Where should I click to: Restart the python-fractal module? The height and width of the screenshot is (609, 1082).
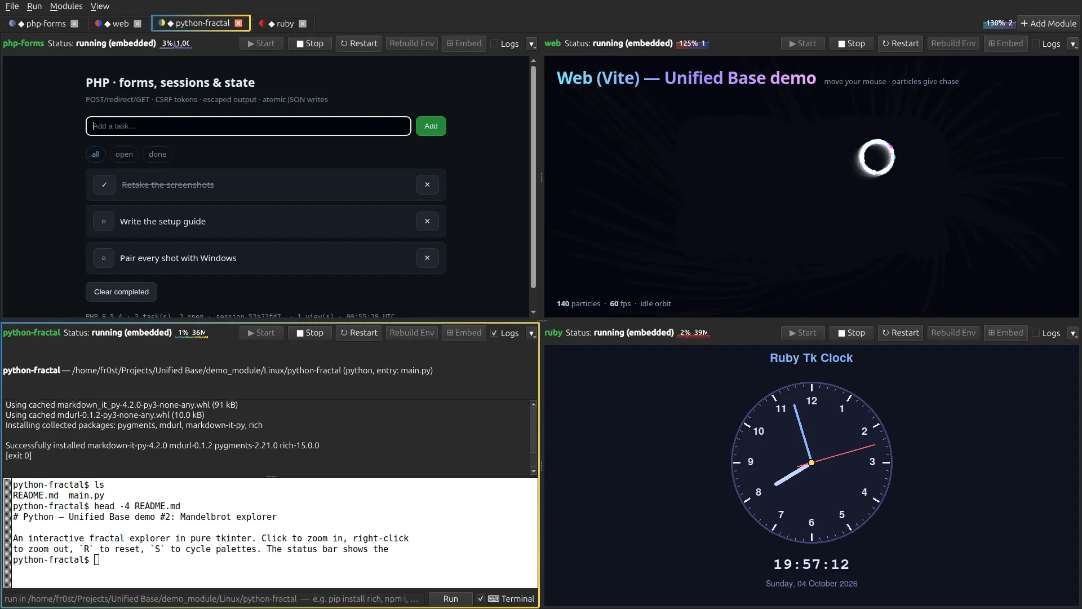click(359, 333)
